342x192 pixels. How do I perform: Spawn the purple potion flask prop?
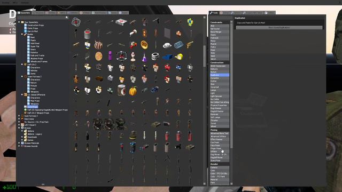point(144,57)
